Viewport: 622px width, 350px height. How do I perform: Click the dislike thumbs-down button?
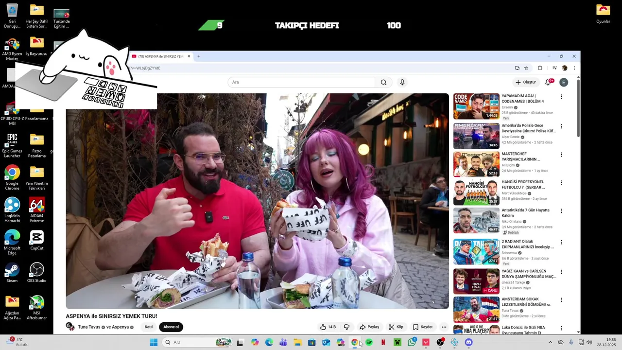click(346, 327)
